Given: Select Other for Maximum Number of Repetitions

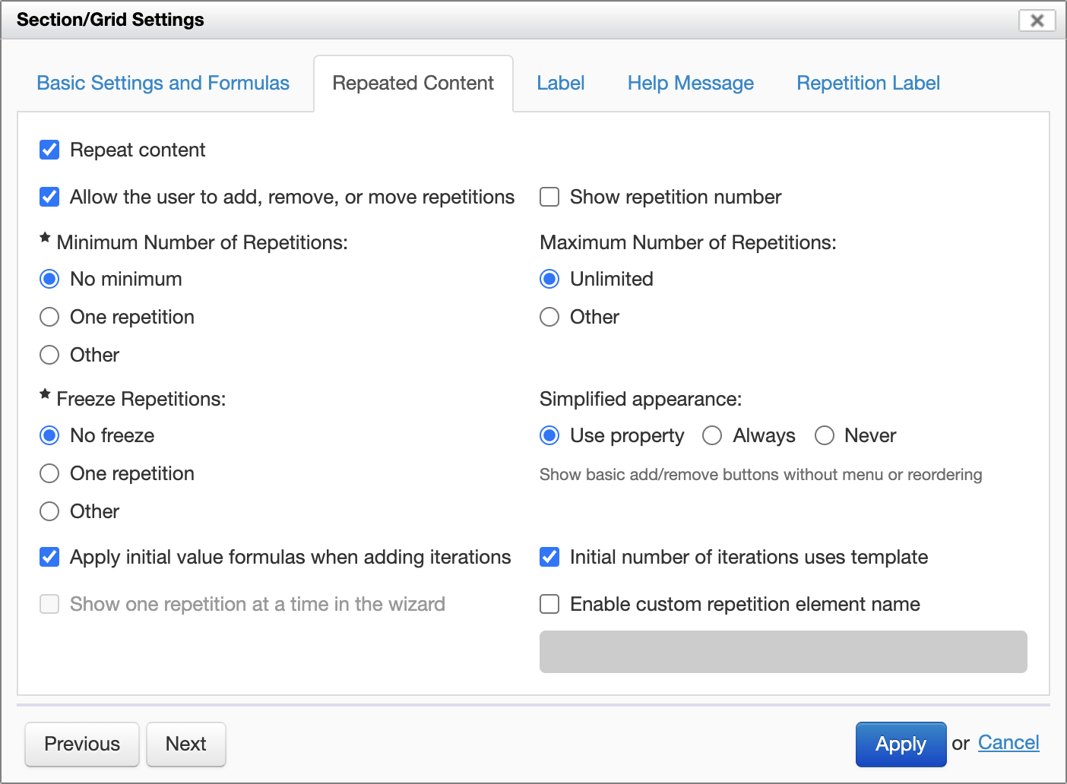Looking at the screenshot, I should pos(549,317).
